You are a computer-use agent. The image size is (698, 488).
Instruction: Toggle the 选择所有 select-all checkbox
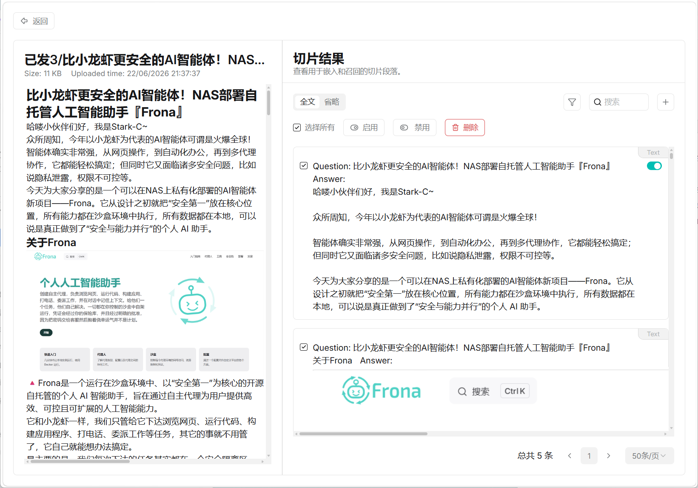[297, 128]
